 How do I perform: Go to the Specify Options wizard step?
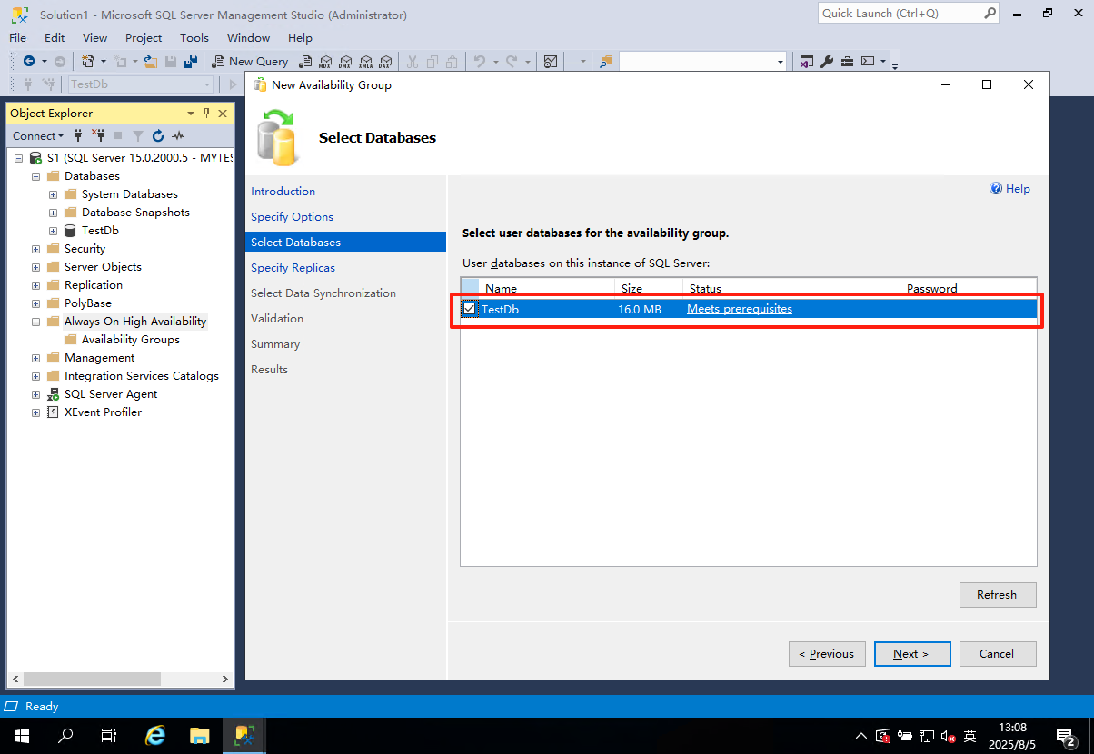pos(292,217)
